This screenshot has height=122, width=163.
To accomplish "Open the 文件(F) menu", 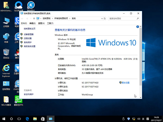I will coord(24,23).
